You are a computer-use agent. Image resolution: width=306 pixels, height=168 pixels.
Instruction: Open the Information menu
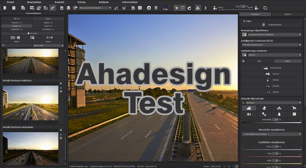click(x=130, y=2)
